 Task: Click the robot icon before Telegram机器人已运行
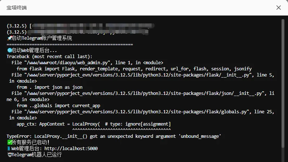click(9, 154)
